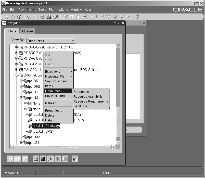Select Help in the context menu

coord(58,120)
